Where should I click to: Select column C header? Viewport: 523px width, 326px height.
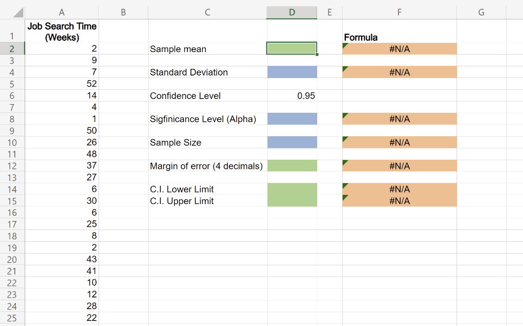(207, 12)
